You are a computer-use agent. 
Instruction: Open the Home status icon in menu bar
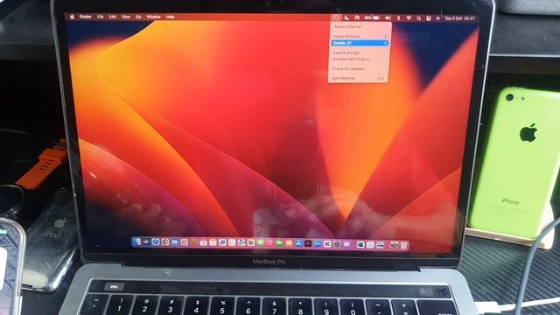point(356,17)
